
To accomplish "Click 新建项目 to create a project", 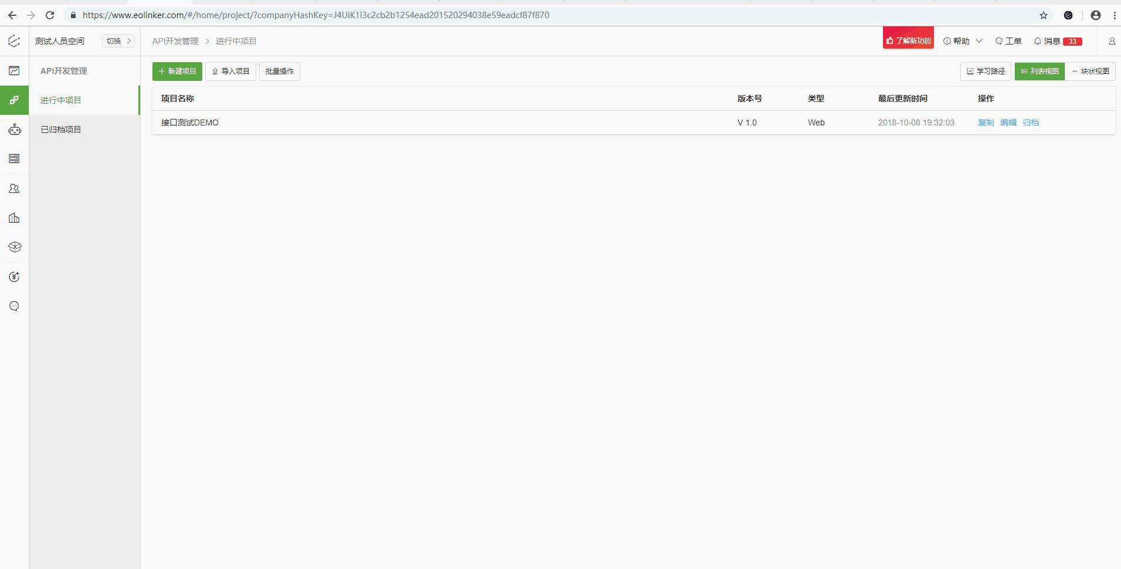I will point(177,71).
